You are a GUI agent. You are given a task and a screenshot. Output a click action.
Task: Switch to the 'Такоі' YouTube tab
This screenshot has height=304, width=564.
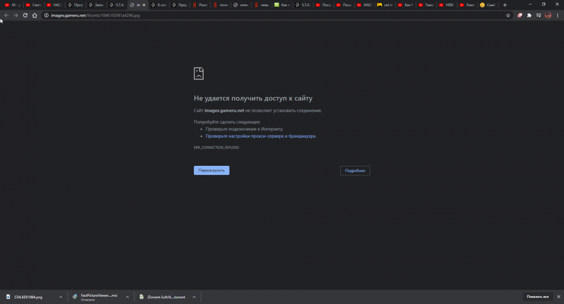click(x=426, y=5)
